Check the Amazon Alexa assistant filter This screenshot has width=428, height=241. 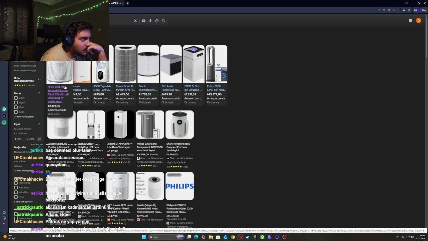pos(16,219)
